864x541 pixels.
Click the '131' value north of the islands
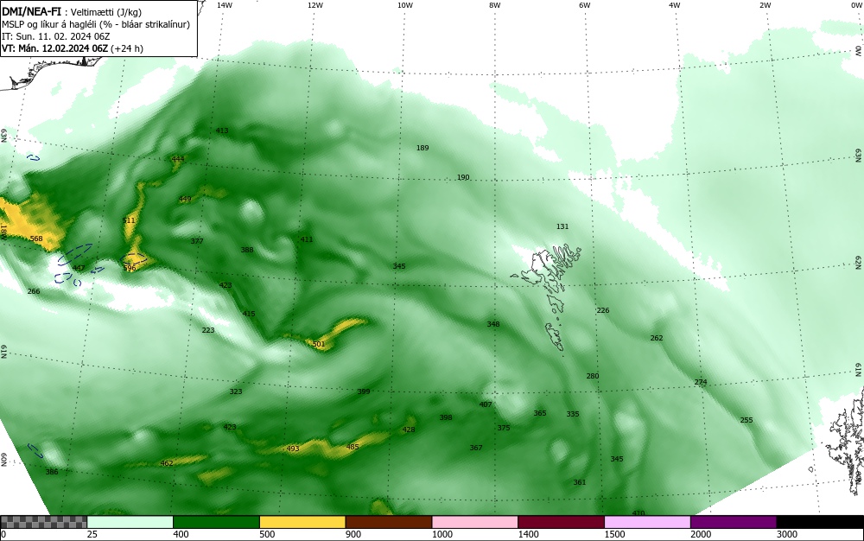coord(562,226)
